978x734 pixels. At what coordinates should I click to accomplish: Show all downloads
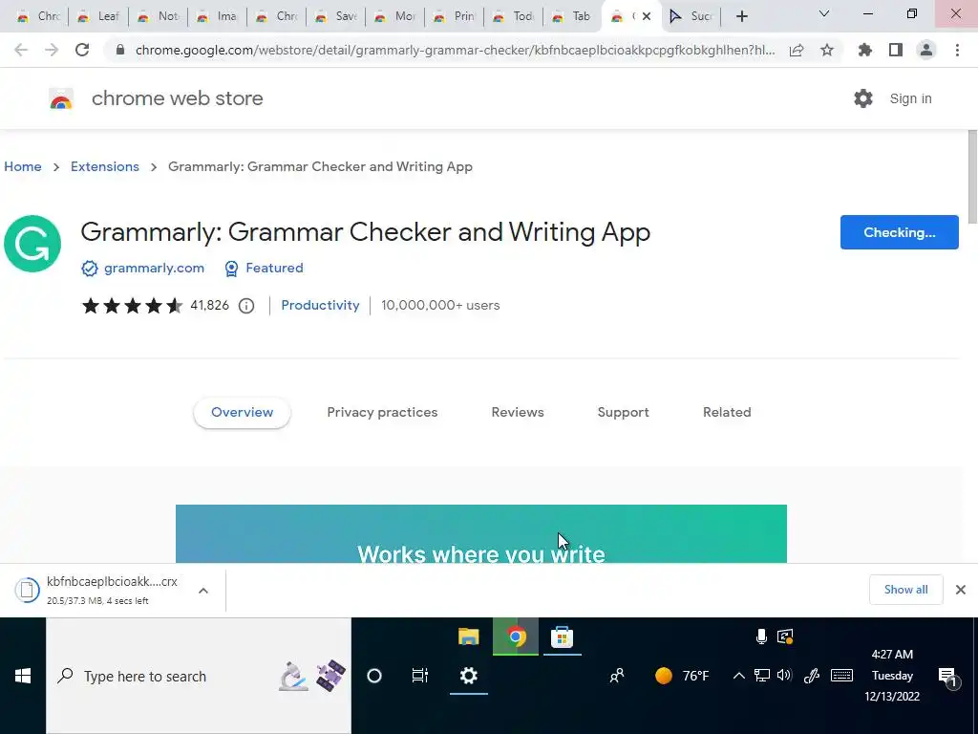coord(905,590)
